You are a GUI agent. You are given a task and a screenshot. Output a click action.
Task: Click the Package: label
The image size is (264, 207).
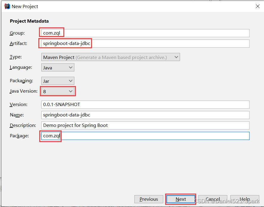click(19, 136)
